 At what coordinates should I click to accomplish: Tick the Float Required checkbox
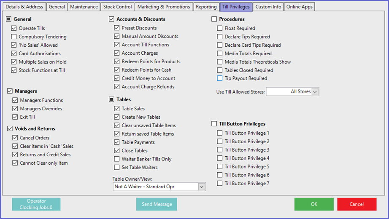[220, 28]
